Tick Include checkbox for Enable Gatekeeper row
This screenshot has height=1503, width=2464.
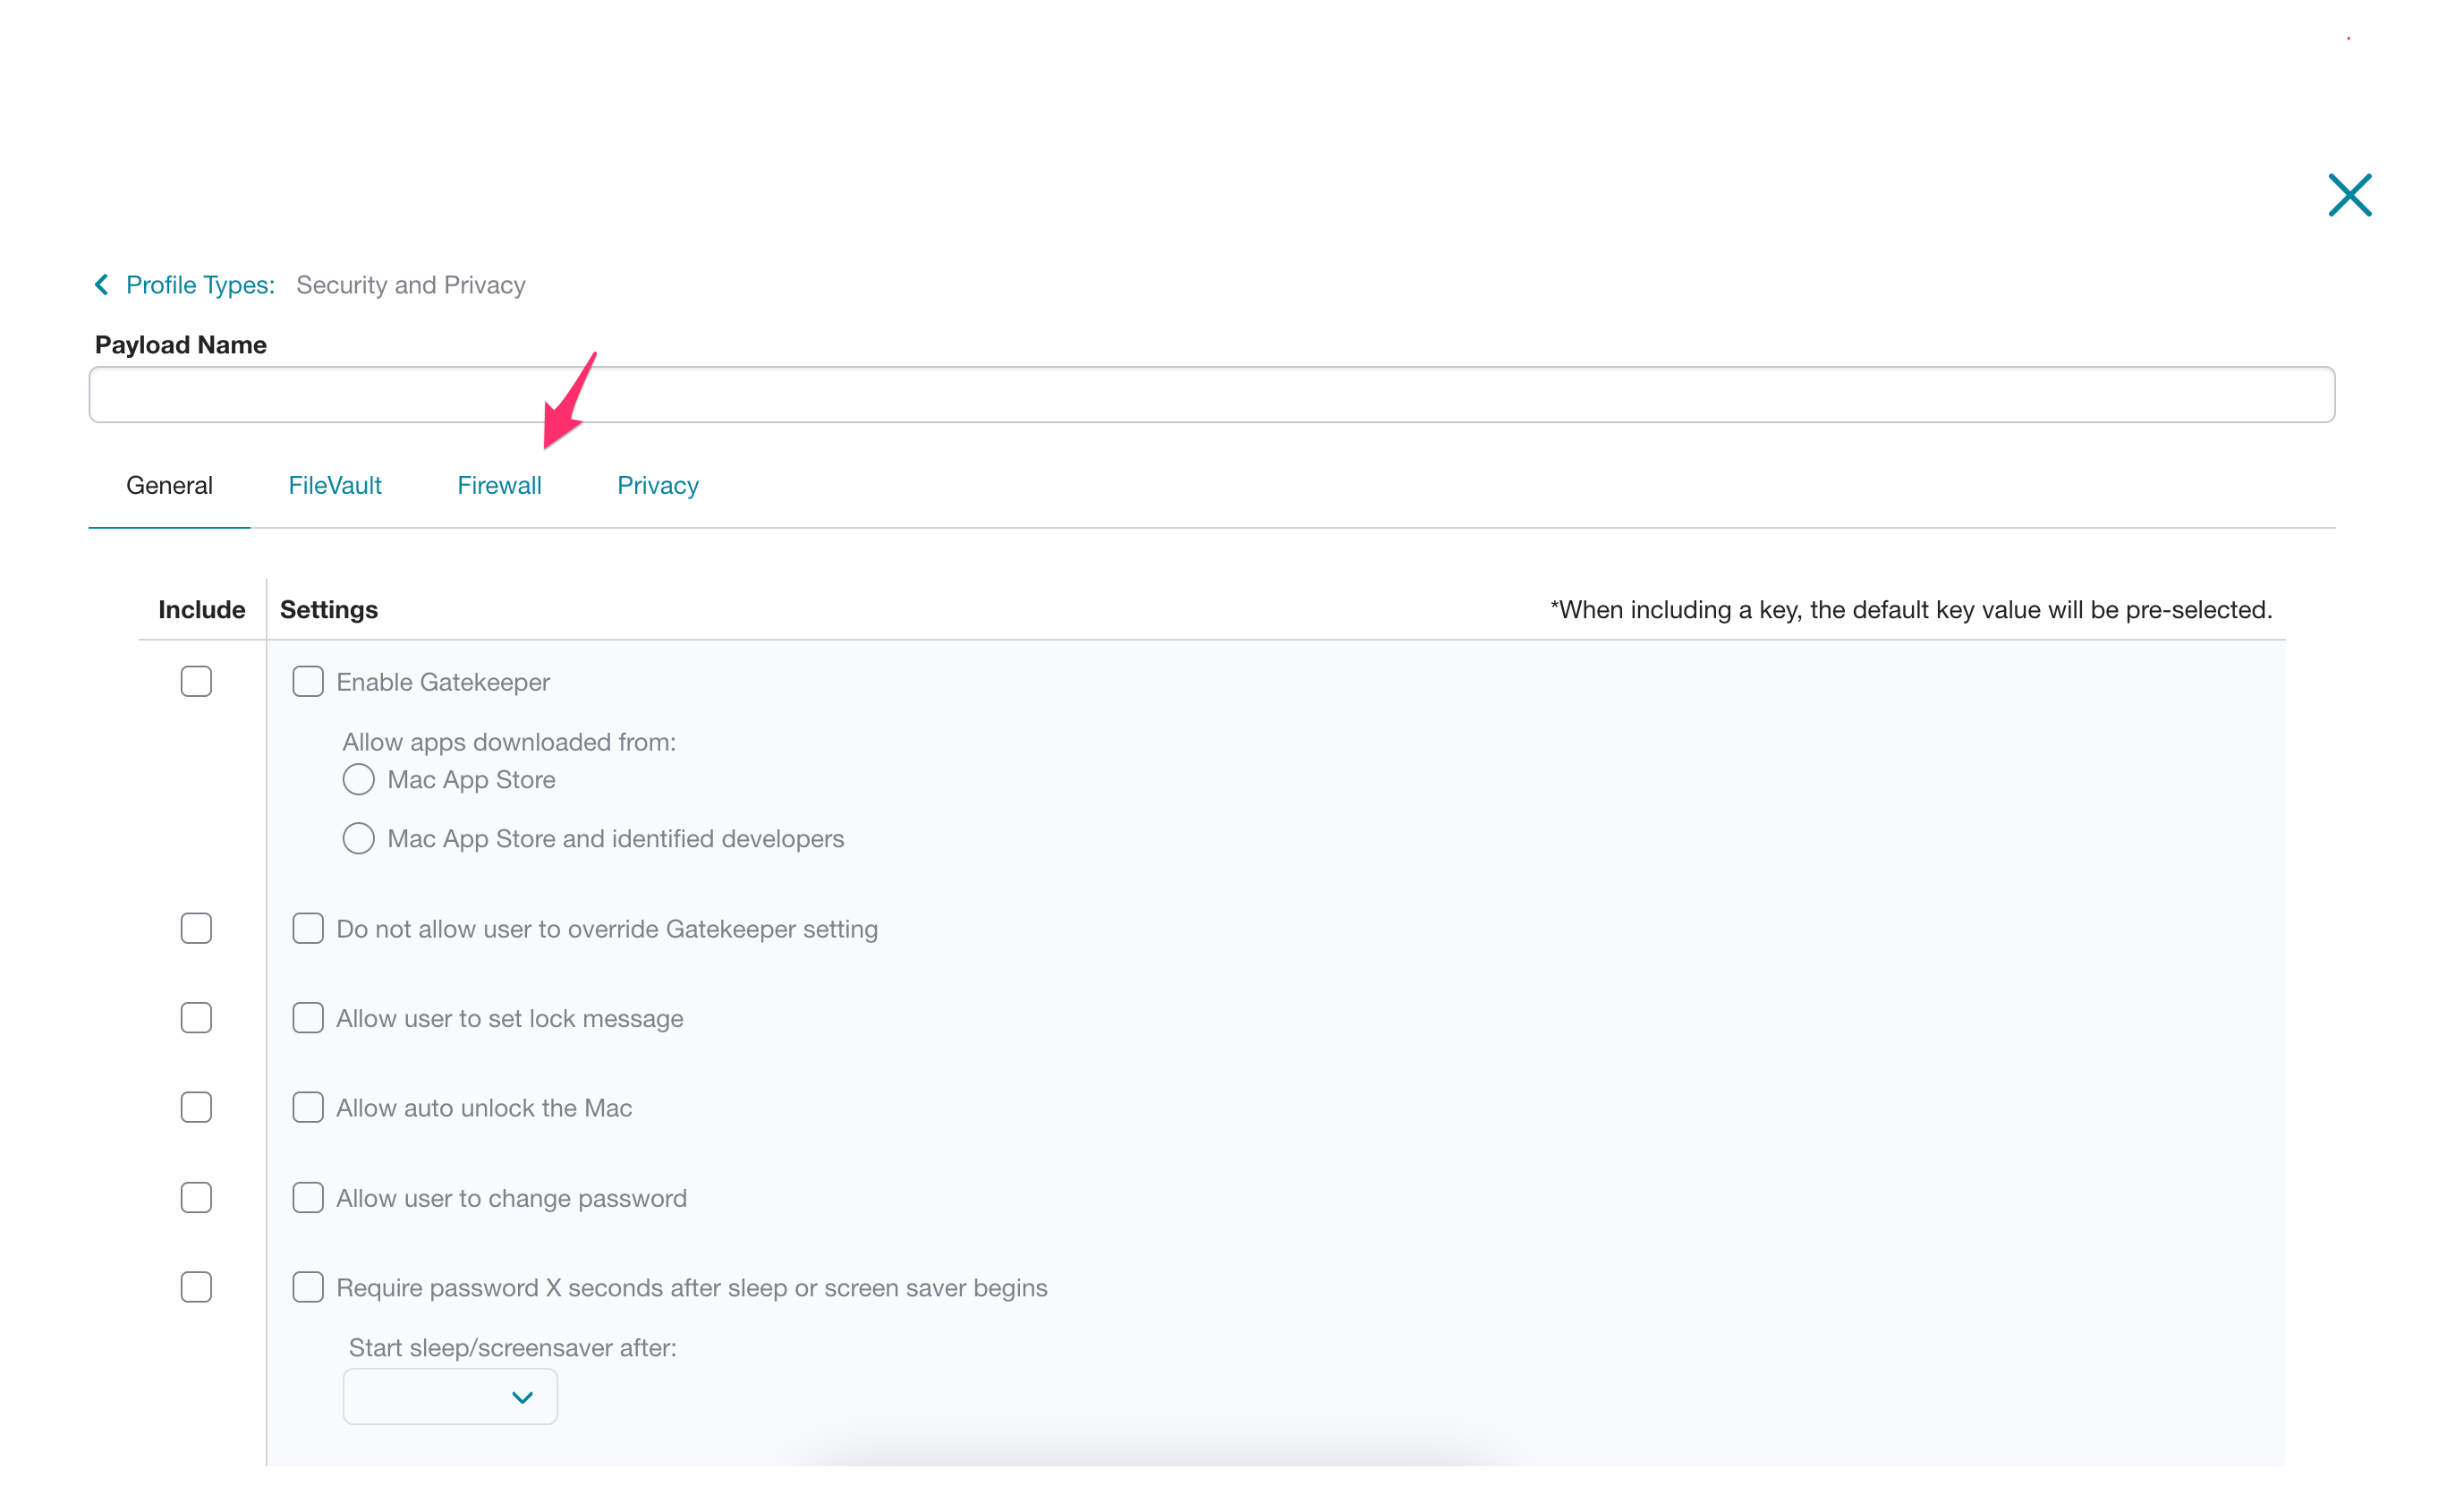(196, 682)
